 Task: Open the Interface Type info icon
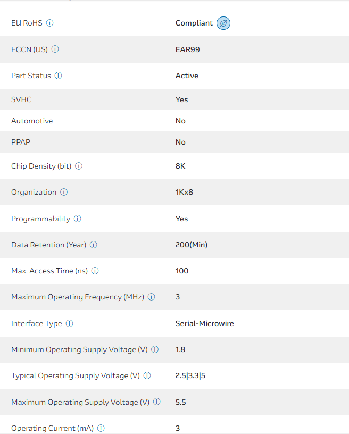pos(70,323)
